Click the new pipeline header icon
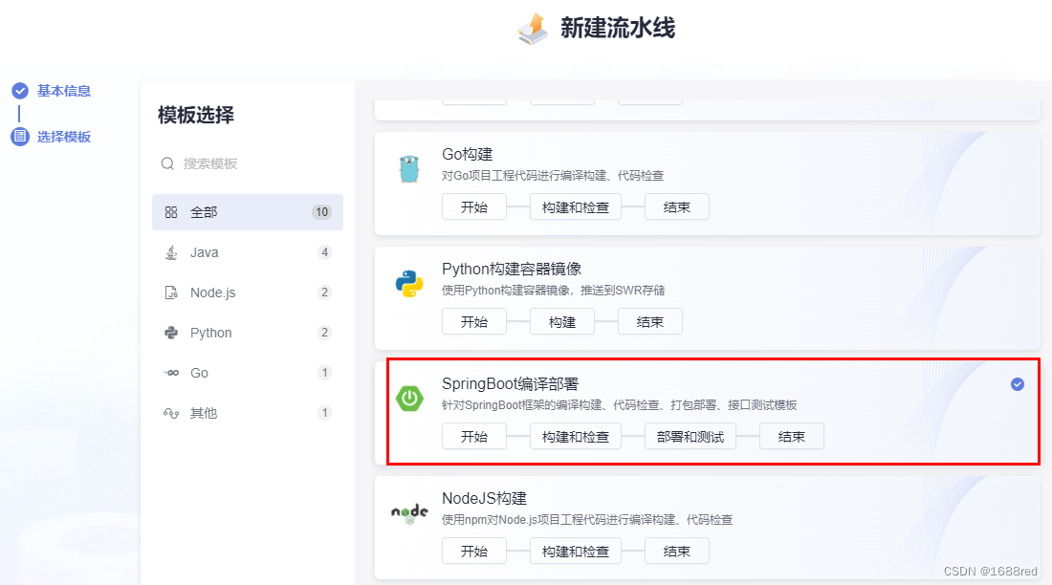This screenshot has height=585, width=1052. click(534, 29)
